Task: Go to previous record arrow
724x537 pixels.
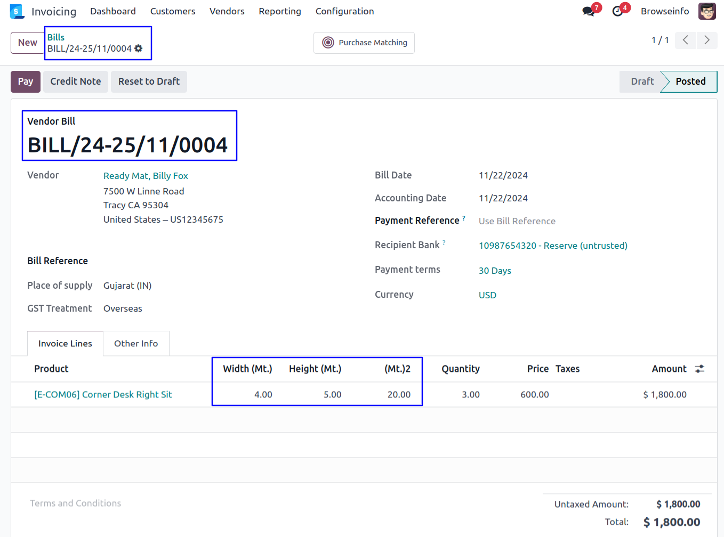Action: (x=685, y=40)
